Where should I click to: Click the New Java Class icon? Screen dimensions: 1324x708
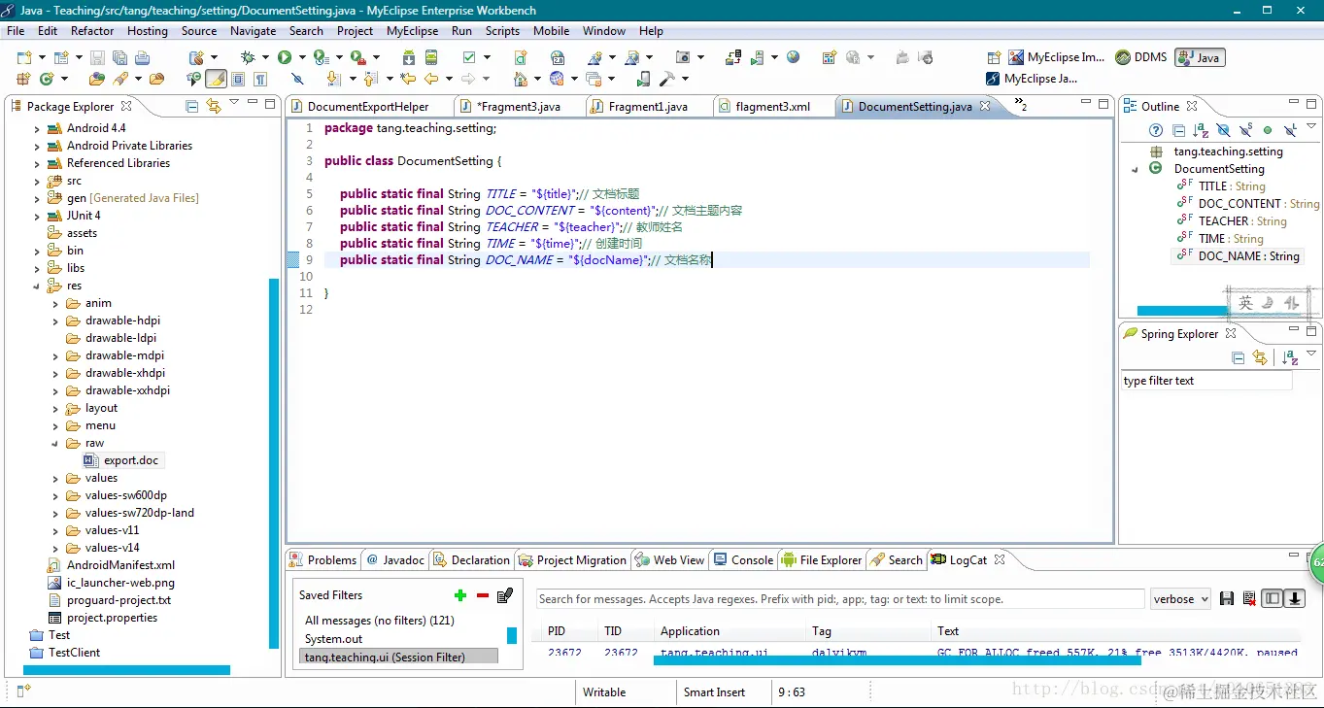coord(47,79)
